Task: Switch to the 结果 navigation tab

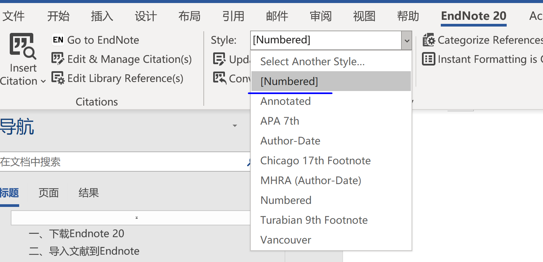Action: 89,193
